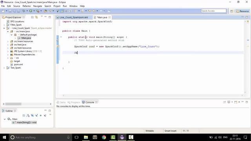Close the Main.java editor tab
The height and width of the screenshot is (141, 251).
[109, 17]
